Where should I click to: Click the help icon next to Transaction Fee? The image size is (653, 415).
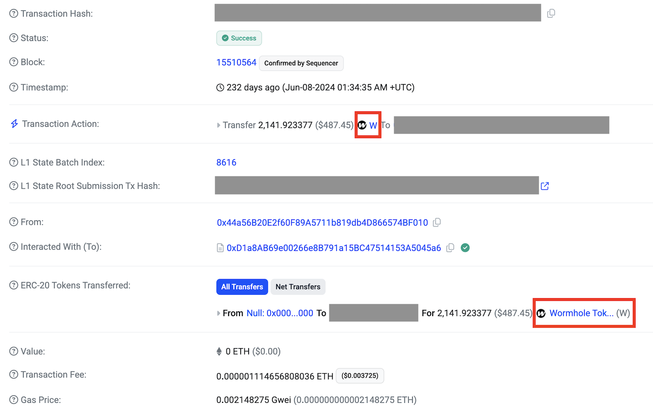point(14,375)
